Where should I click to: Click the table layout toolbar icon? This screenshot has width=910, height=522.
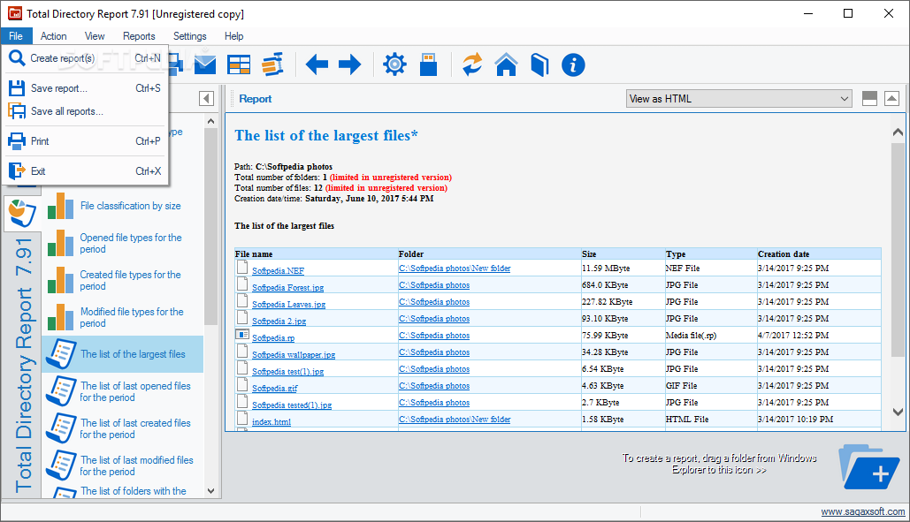pyautogui.click(x=239, y=64)
